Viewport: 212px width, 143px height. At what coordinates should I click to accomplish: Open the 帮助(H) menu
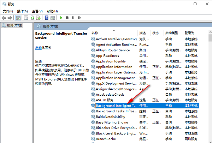tap(52, 11)
